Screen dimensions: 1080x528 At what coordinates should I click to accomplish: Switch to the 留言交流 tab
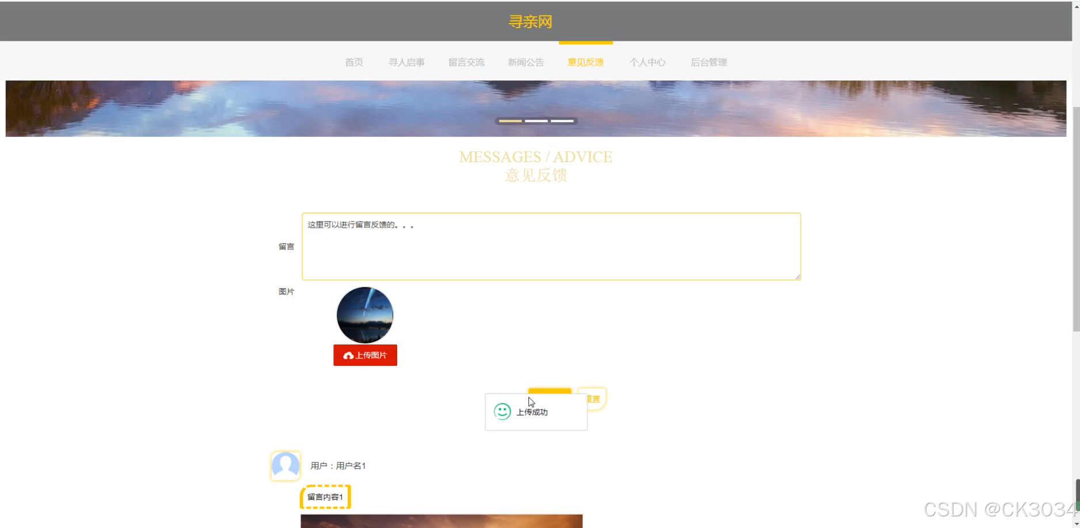(x=466, y=62)
